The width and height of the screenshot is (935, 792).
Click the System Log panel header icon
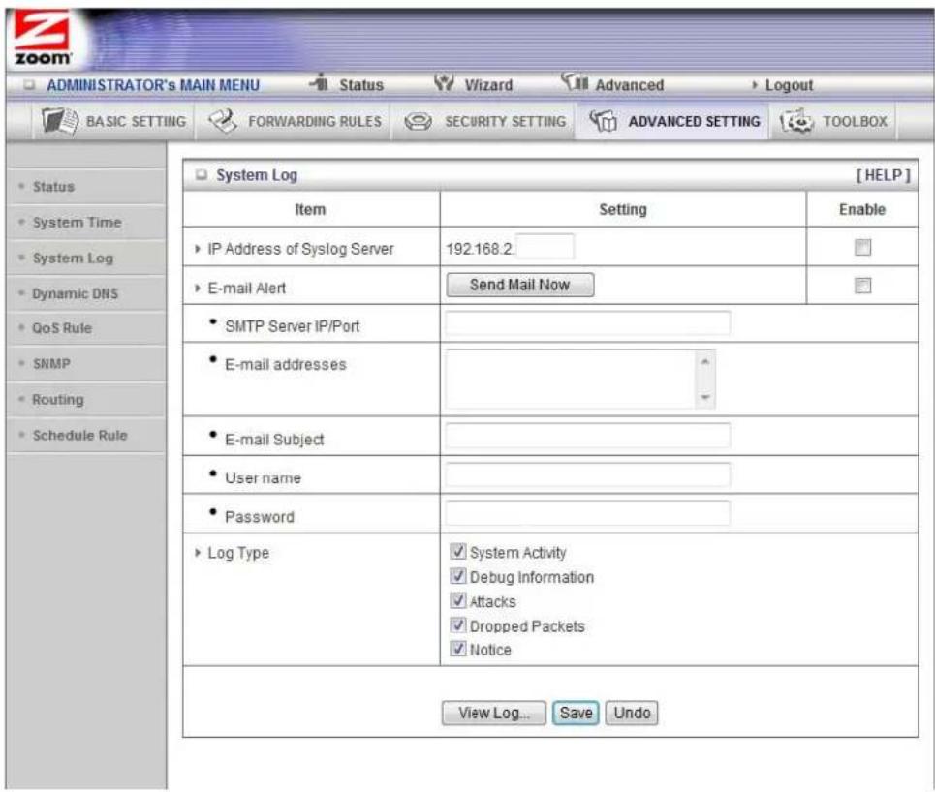(202, 174)
